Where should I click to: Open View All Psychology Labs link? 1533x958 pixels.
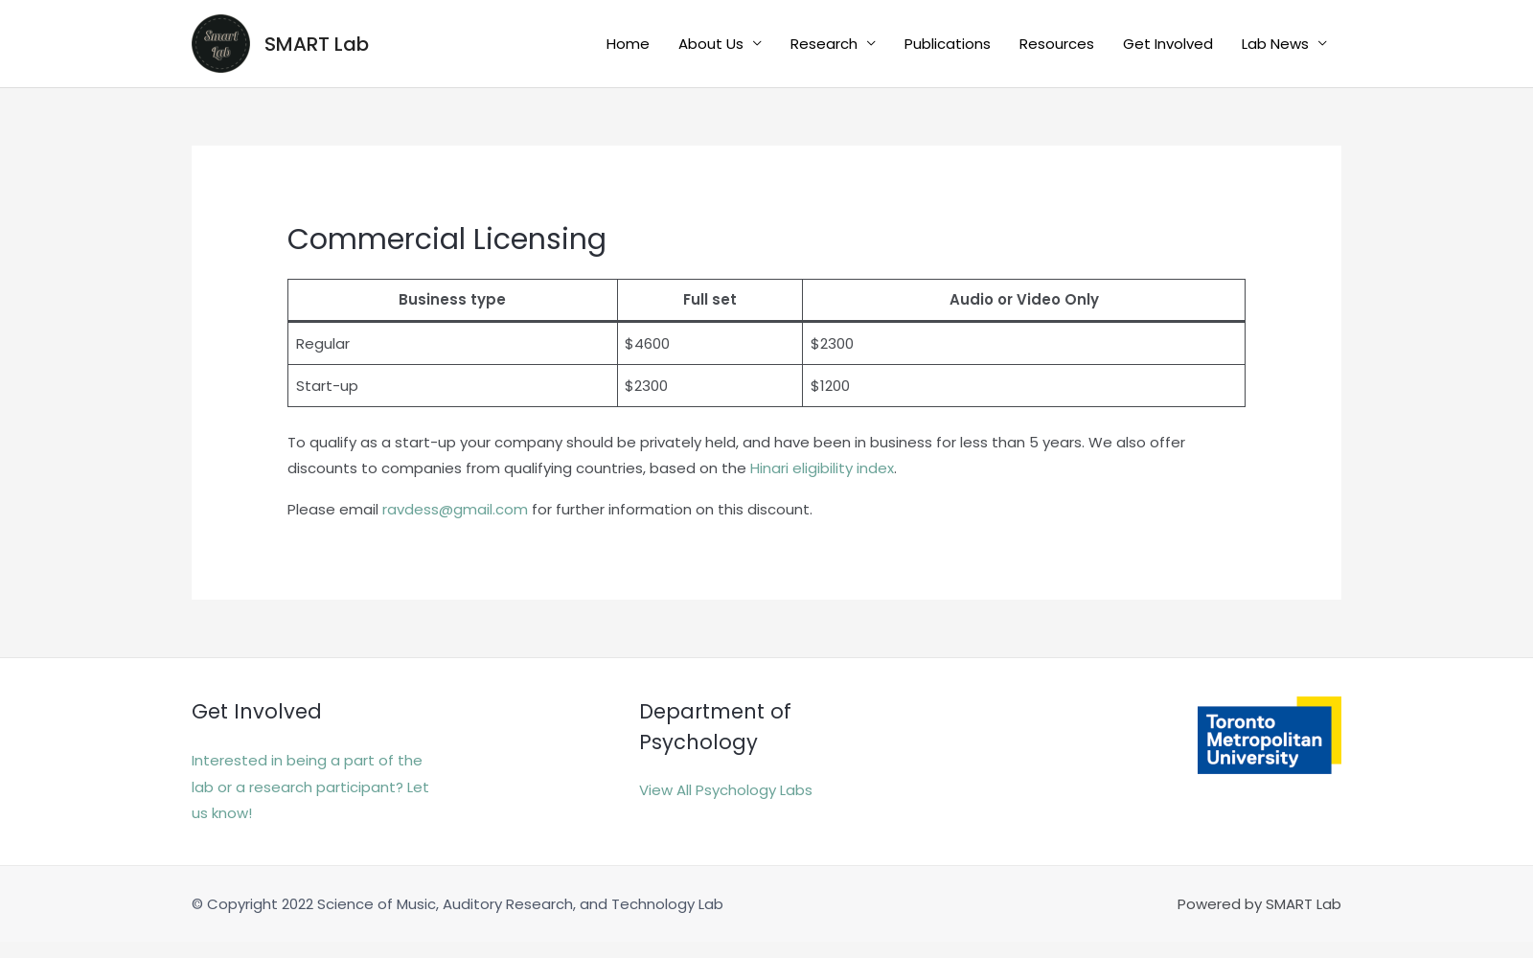725,790
